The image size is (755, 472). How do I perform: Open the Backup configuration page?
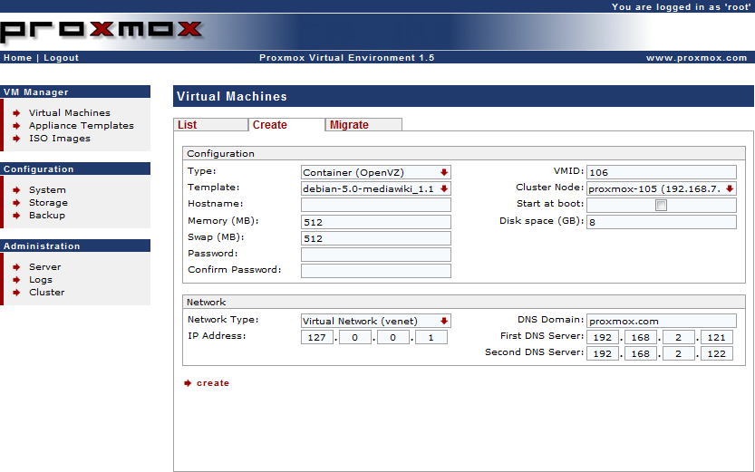pos(47,216)
